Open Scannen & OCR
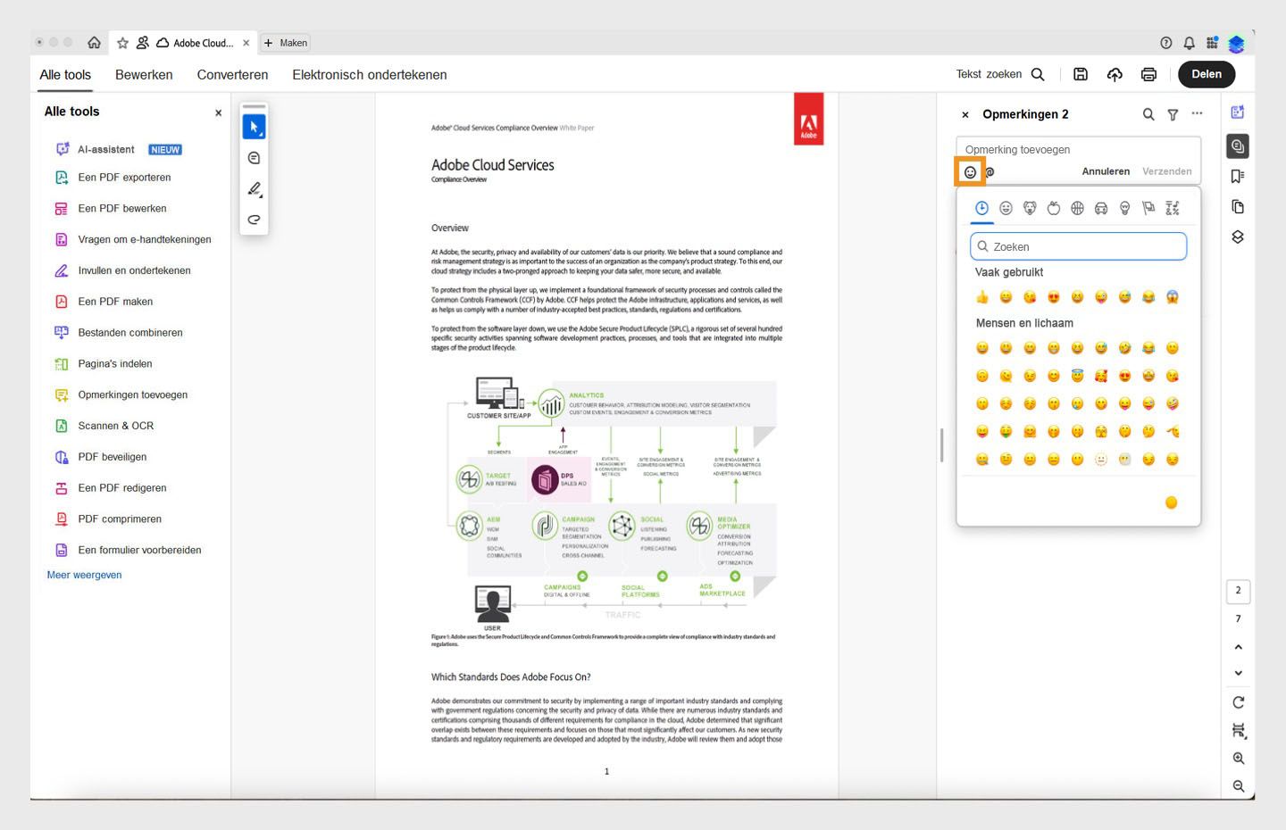The height and width of the screenshot is (830, 1286). click(116, 426)
